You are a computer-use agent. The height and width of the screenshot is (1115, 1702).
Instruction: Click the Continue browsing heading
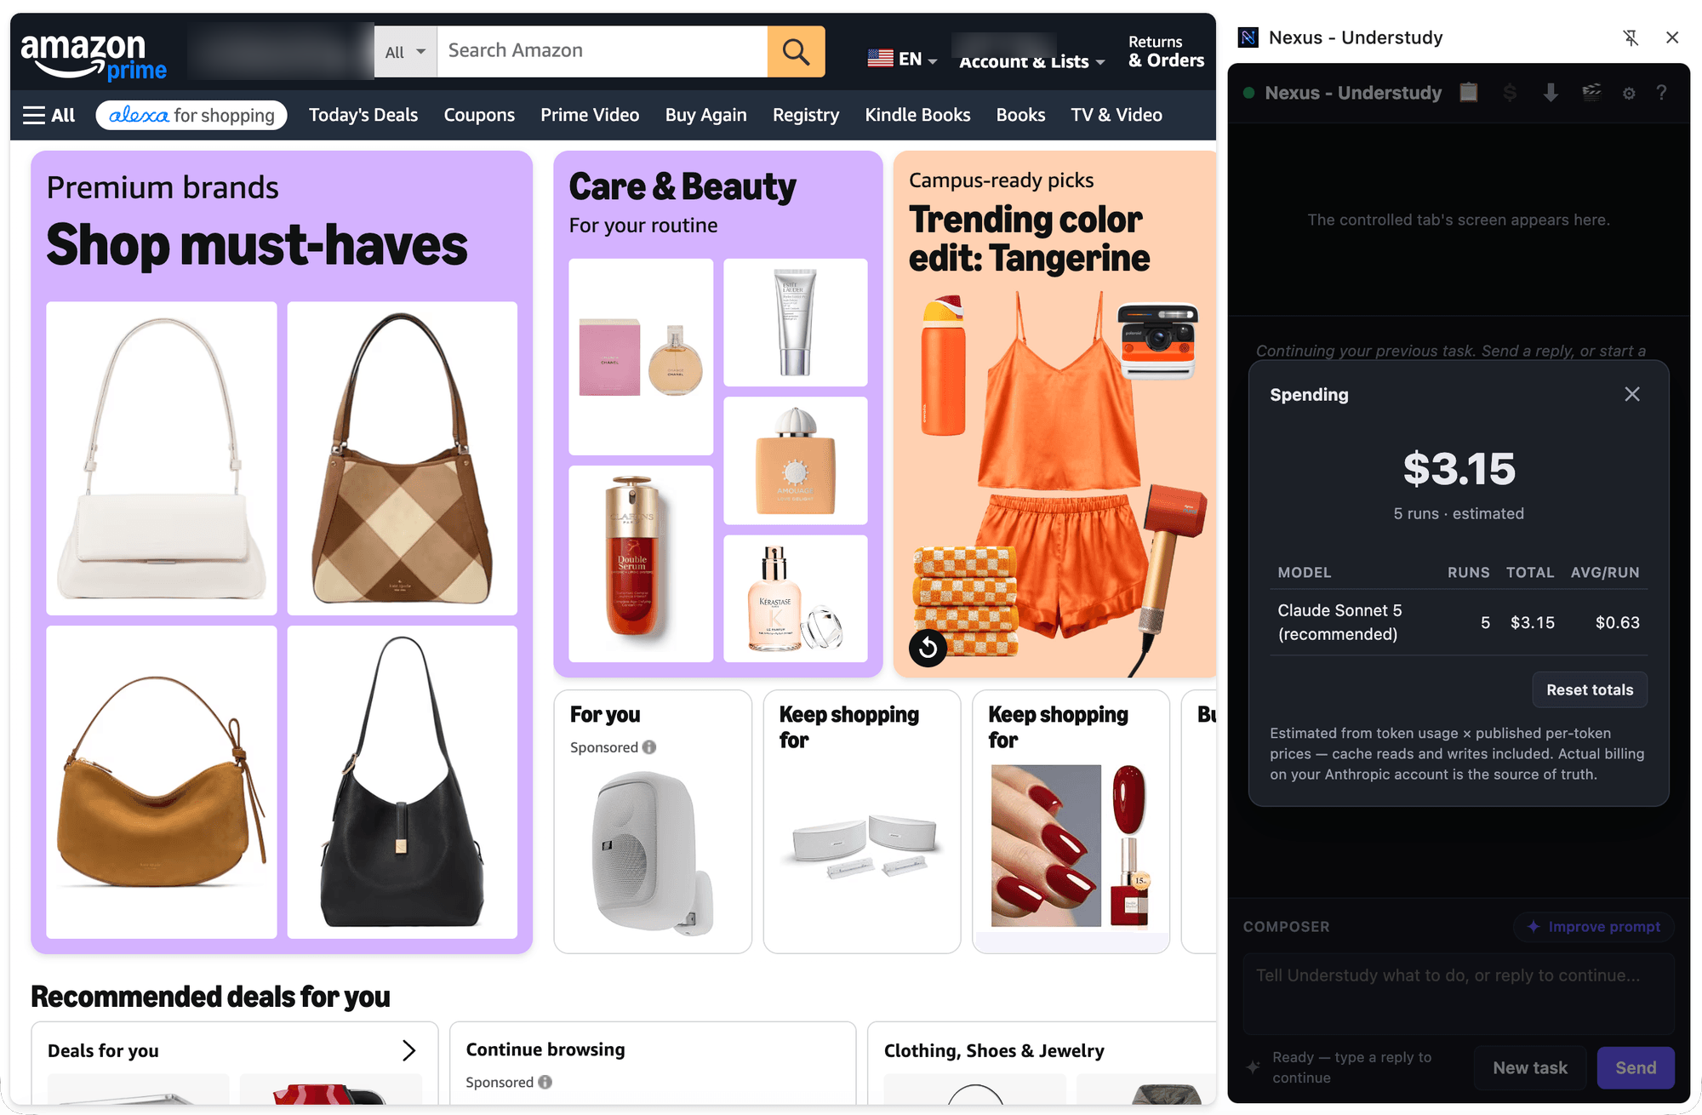(545, 1049)
